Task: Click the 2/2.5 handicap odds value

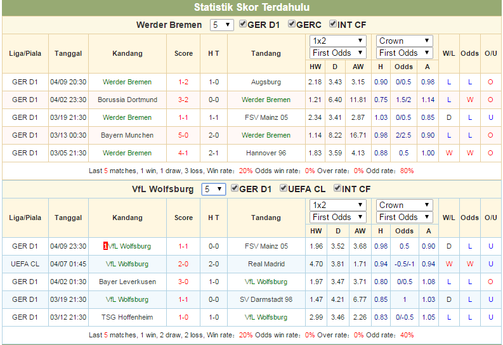Action: coord(403,135)
